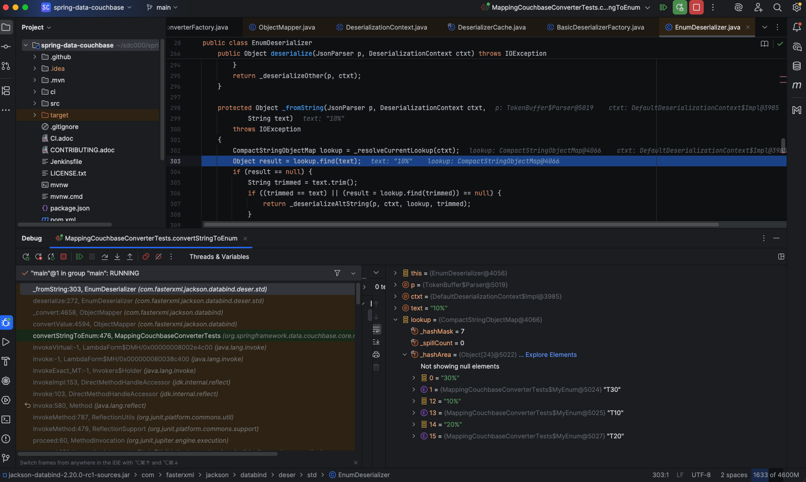This screenshot has height=482, width=806.
Task: Open the Build hammer tool window
Action: [6, 361]
